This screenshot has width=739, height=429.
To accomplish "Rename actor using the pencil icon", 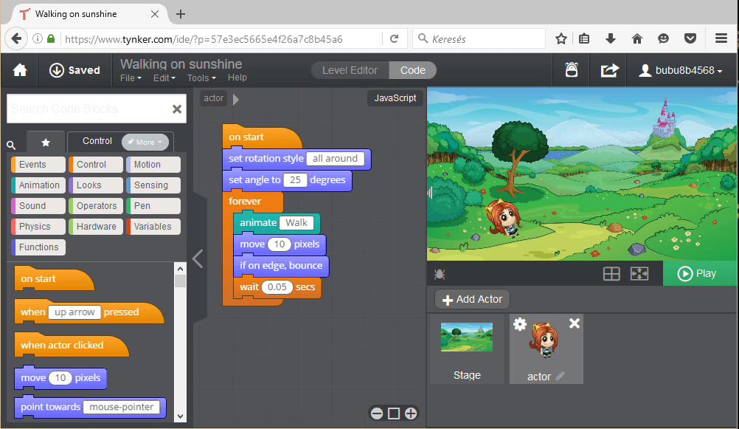I will 560,376.
